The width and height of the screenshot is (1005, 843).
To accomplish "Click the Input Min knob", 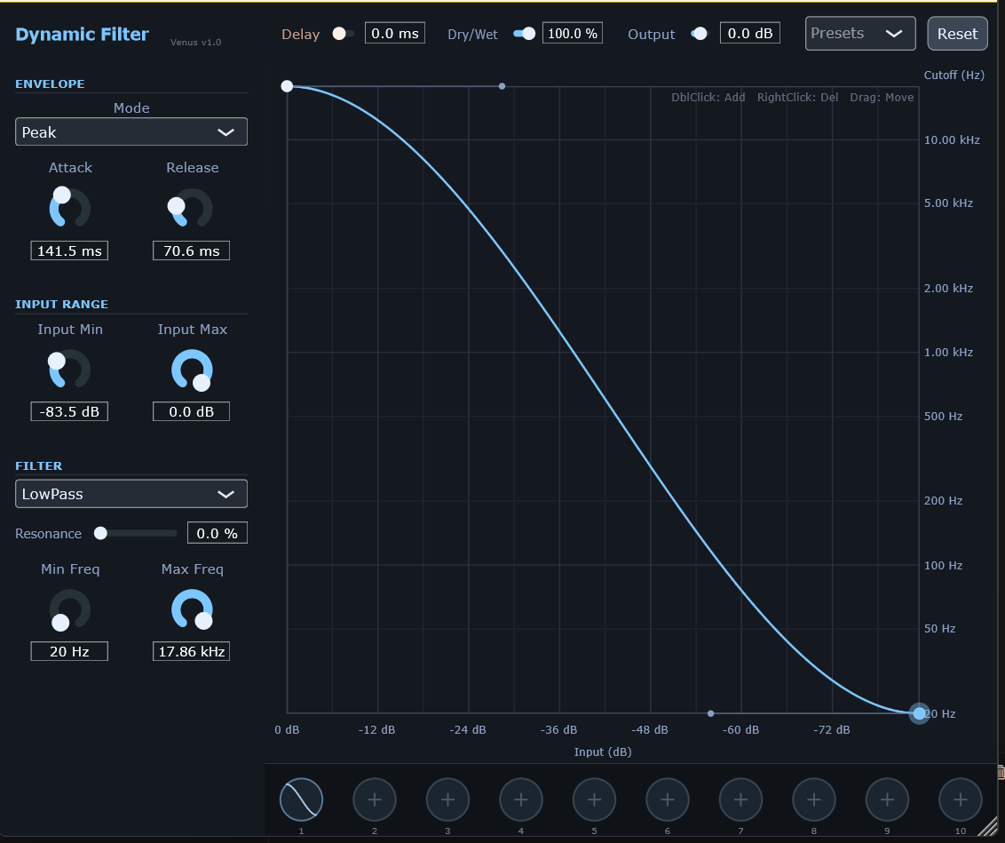I will pyautogui.click(x=69, y=369).
